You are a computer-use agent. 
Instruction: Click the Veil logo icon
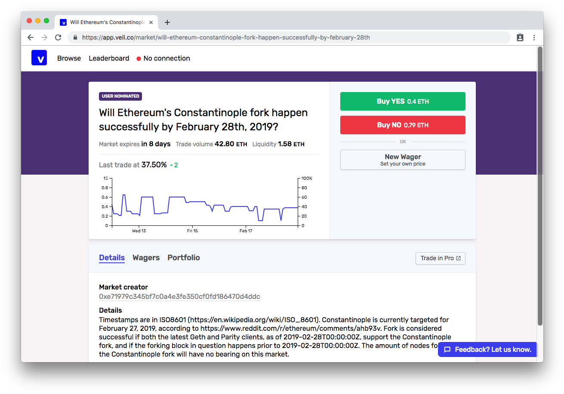point(39,58)
